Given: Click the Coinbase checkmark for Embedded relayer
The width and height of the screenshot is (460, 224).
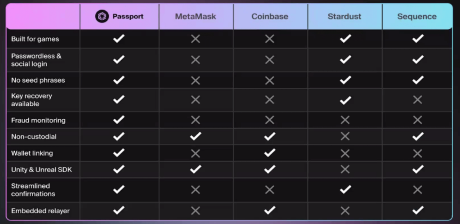Looking at the screenshot, I should click(x=270, y=210).
